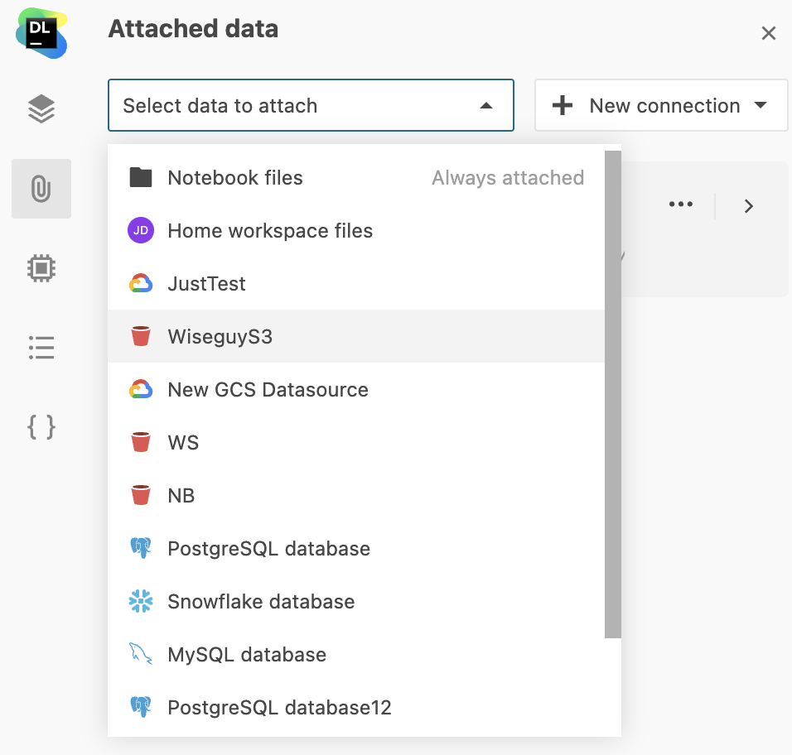Screen dimensions: 792x755
Task: Attach the JustTest GCS data source
Action: tap(205, 283)
